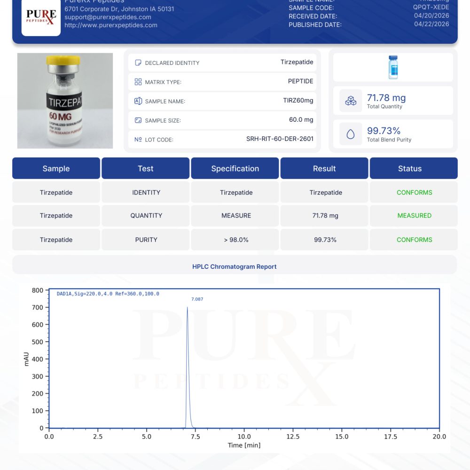The image size is (470, 470).
Task: Select lot code SRH-RIT-60-DER-2601
Action: point(280,139)
